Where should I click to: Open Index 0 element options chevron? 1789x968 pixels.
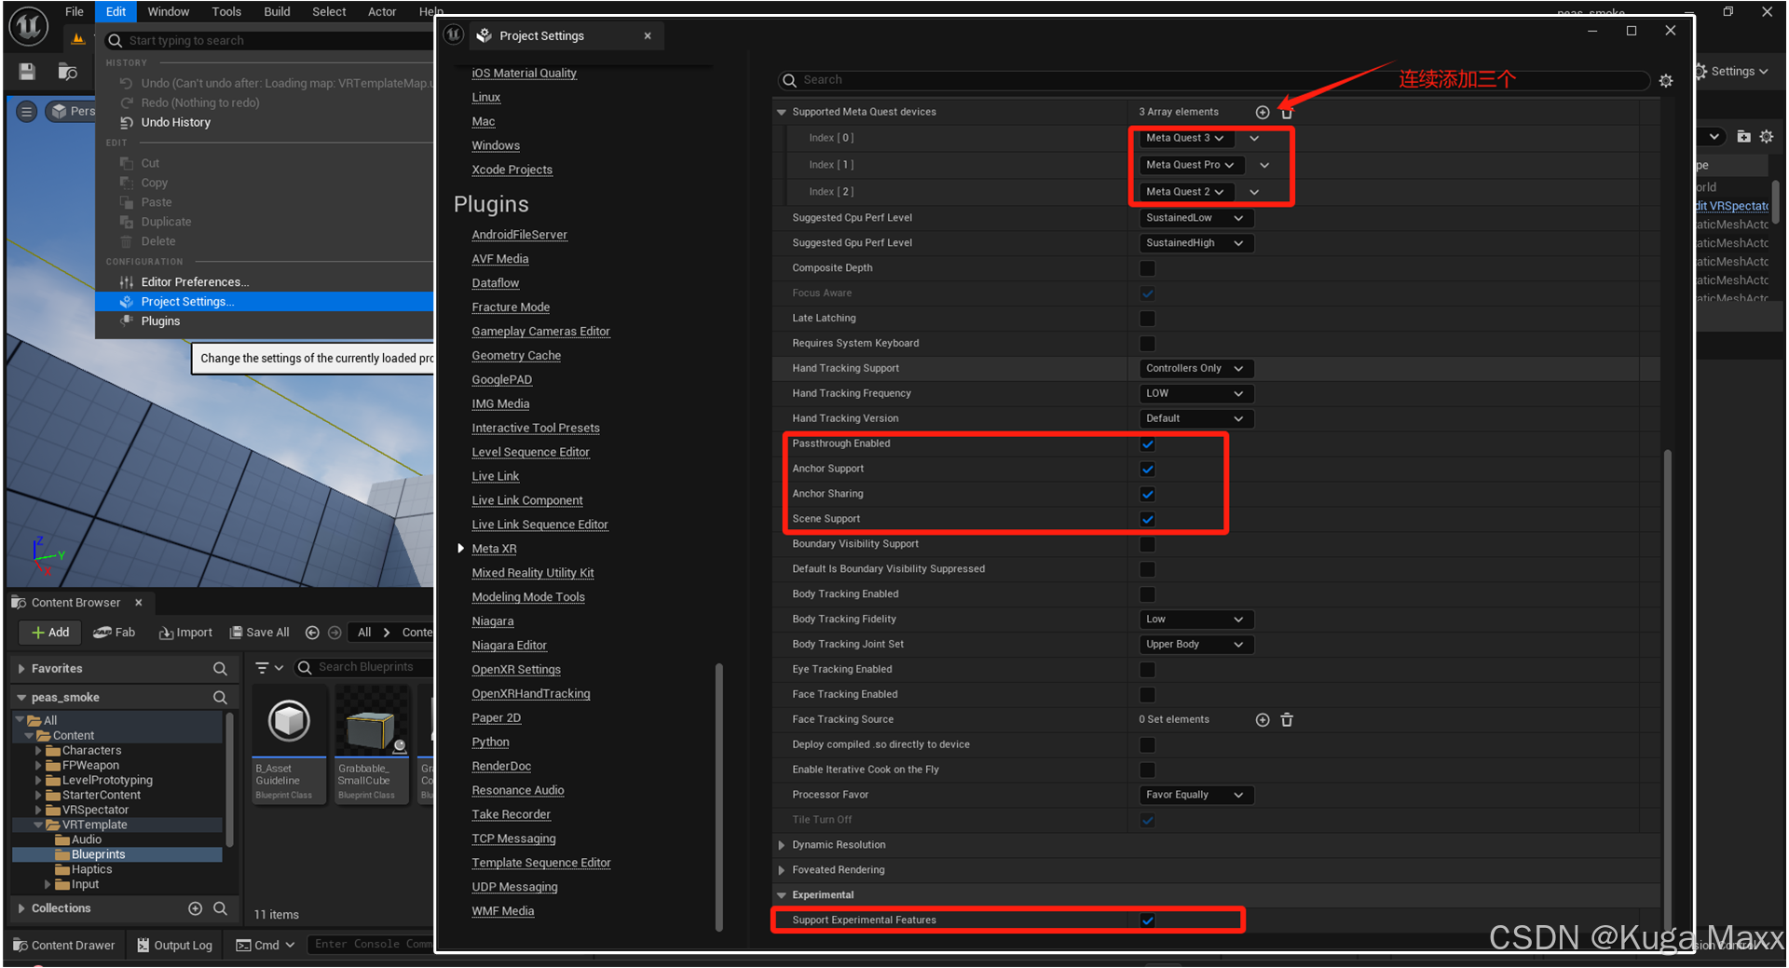1254,139
